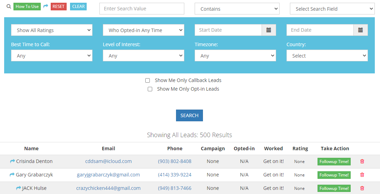Click share arrow beside Crisinda Denton
Screen dimensions: 380x194
click(12, 161)
